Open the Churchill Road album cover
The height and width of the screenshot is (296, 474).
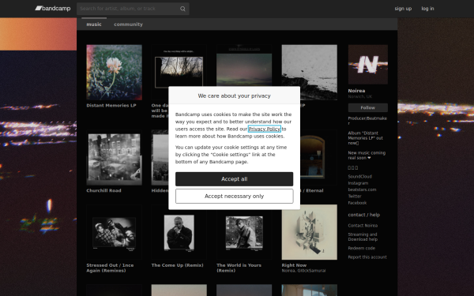pyautogui.click(x=114, y=158)
